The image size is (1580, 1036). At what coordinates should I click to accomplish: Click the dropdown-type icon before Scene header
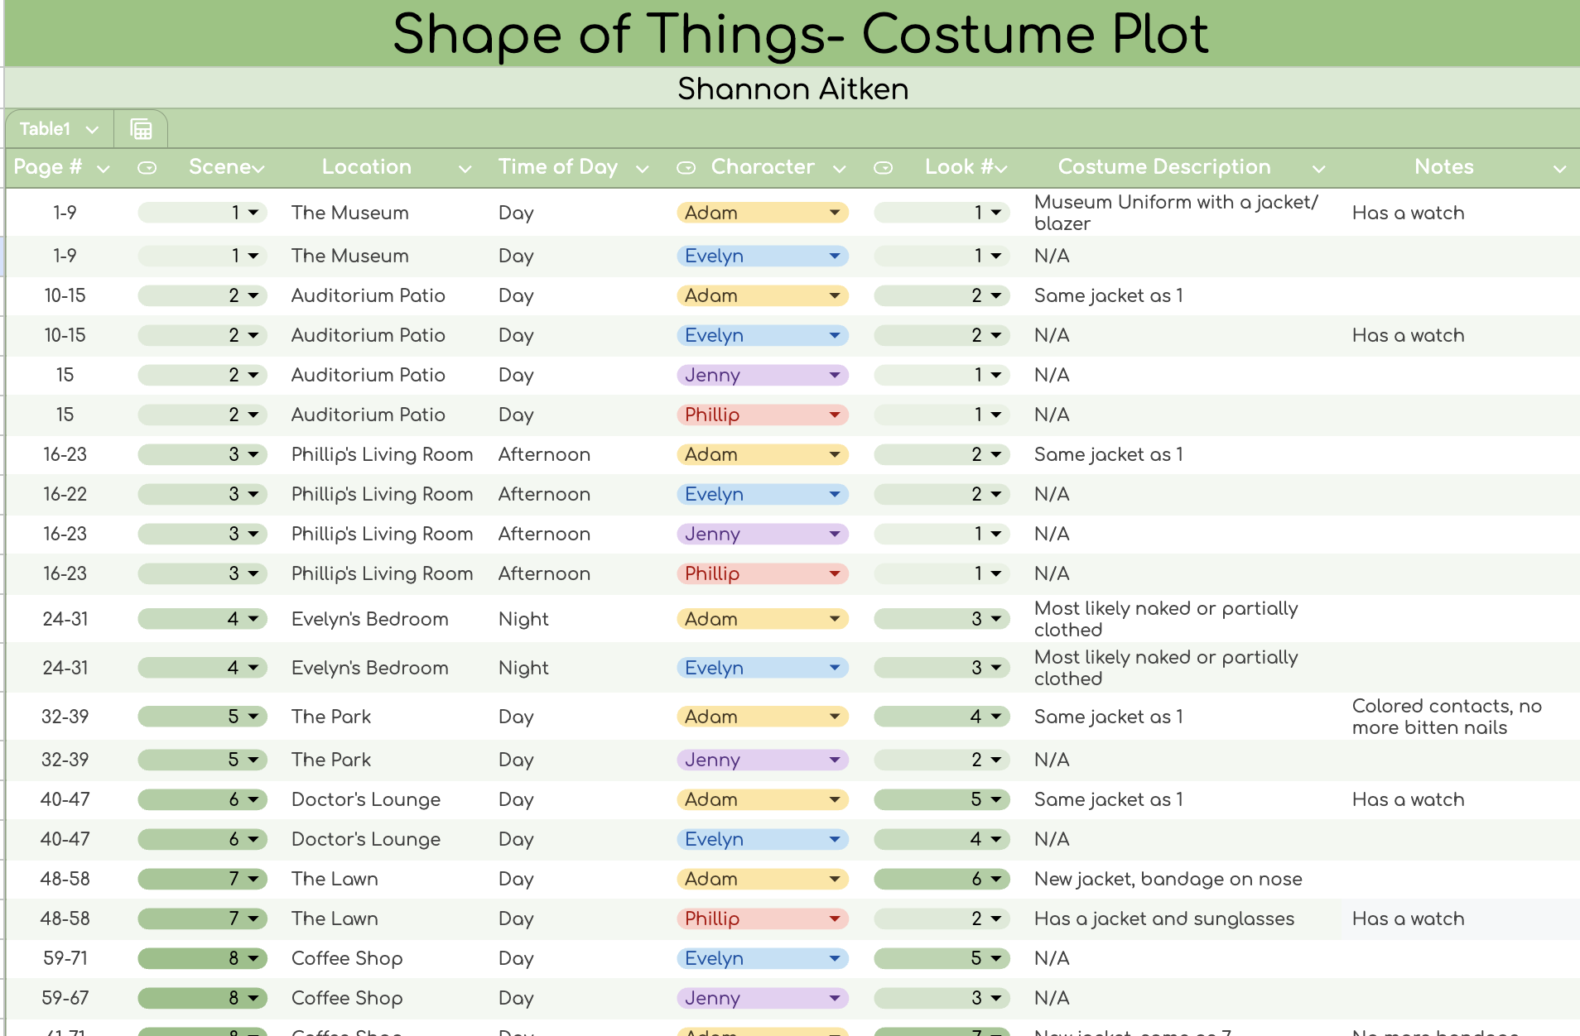click(147, 168)
